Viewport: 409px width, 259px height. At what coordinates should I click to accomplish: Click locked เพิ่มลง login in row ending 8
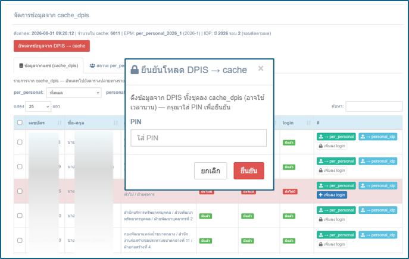tap(332, 146)
